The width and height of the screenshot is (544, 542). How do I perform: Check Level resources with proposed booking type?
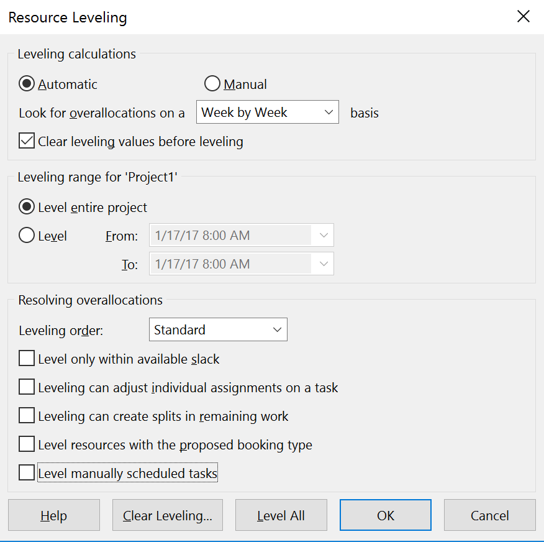[x=27, y=444]
